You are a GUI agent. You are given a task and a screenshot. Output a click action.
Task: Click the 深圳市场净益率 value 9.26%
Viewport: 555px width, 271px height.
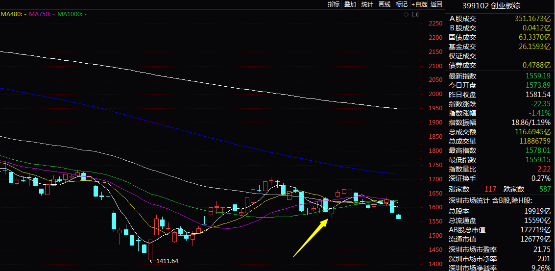point(541,268)
